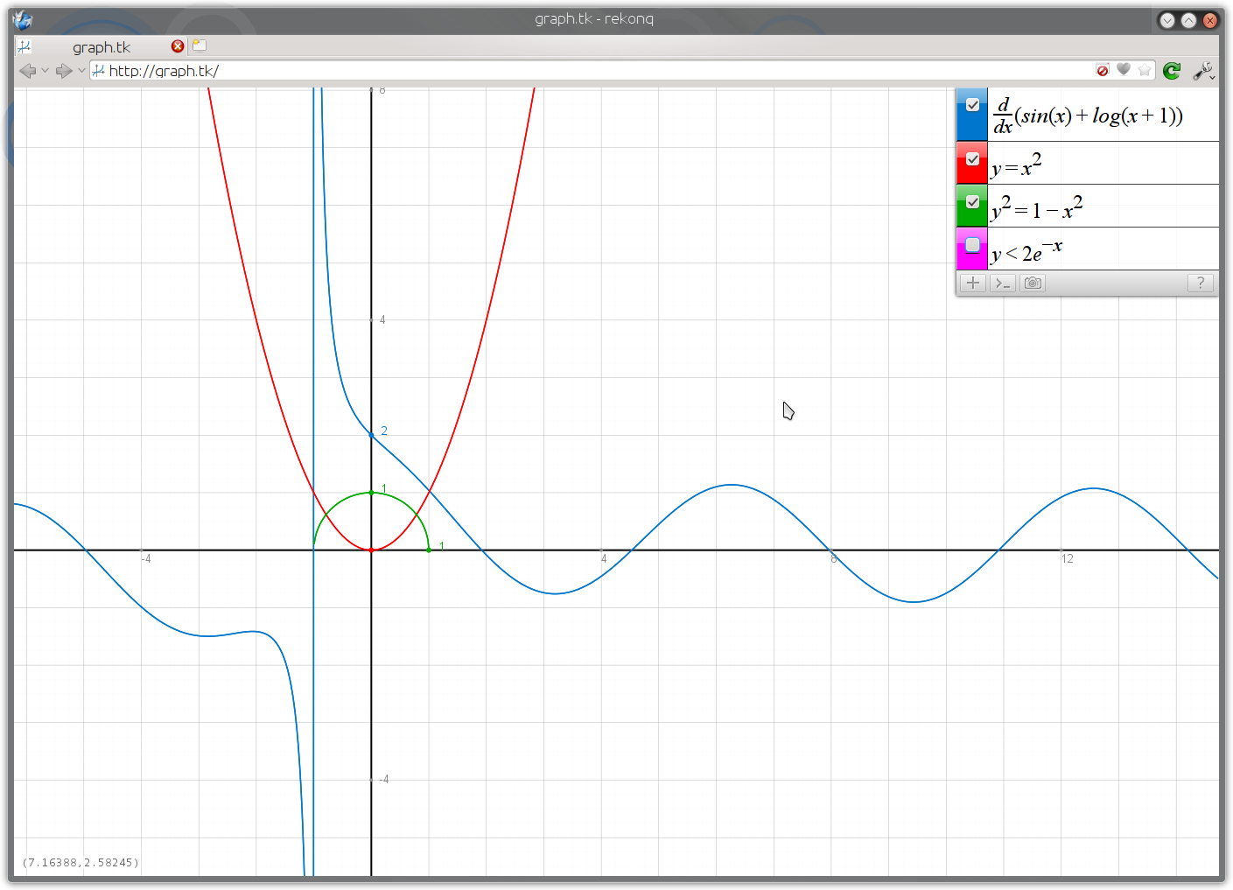Click the graph.tk site icon in address bar
The height and width of the screenshot is (890, 1233).
99,71
